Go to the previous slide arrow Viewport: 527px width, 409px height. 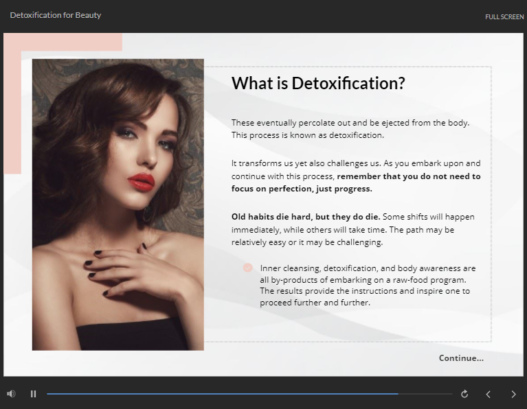(x=489, y=394)
